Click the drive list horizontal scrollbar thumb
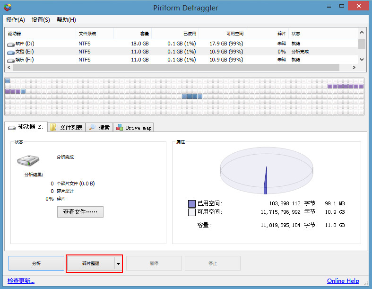This screenshot has width=372, height=289. click(176, 68)
